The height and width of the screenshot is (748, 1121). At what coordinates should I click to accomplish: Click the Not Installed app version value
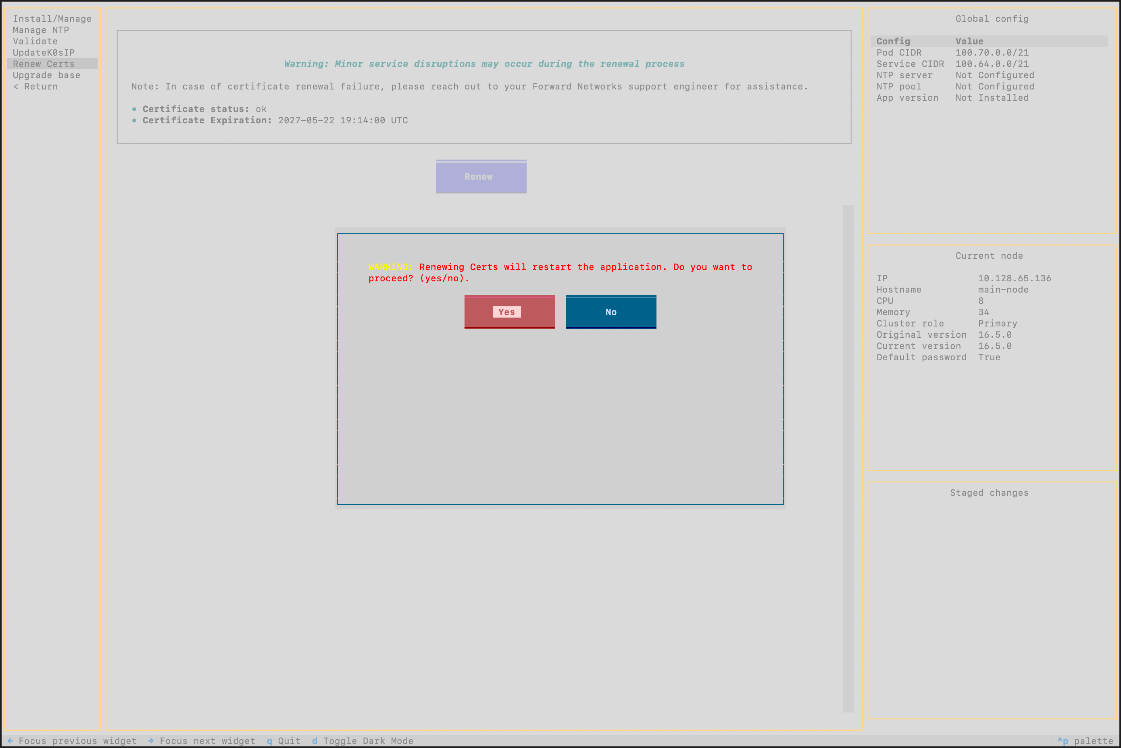(x=992, y=98)
